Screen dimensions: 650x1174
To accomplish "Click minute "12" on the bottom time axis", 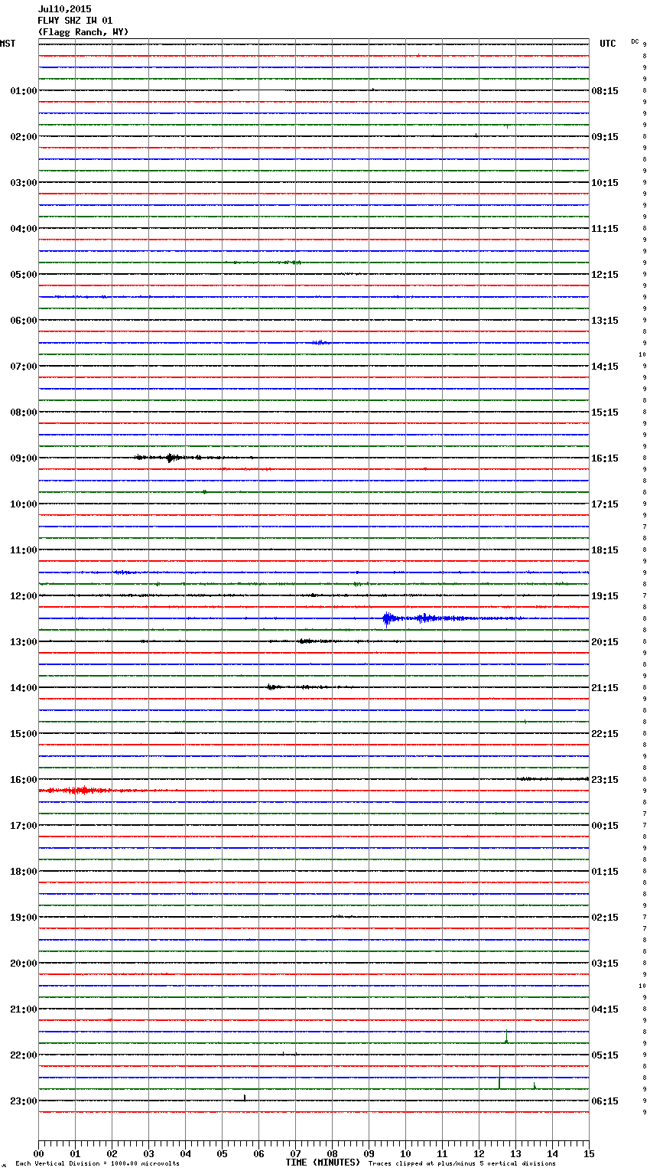I will click(x=479, y=1153).
